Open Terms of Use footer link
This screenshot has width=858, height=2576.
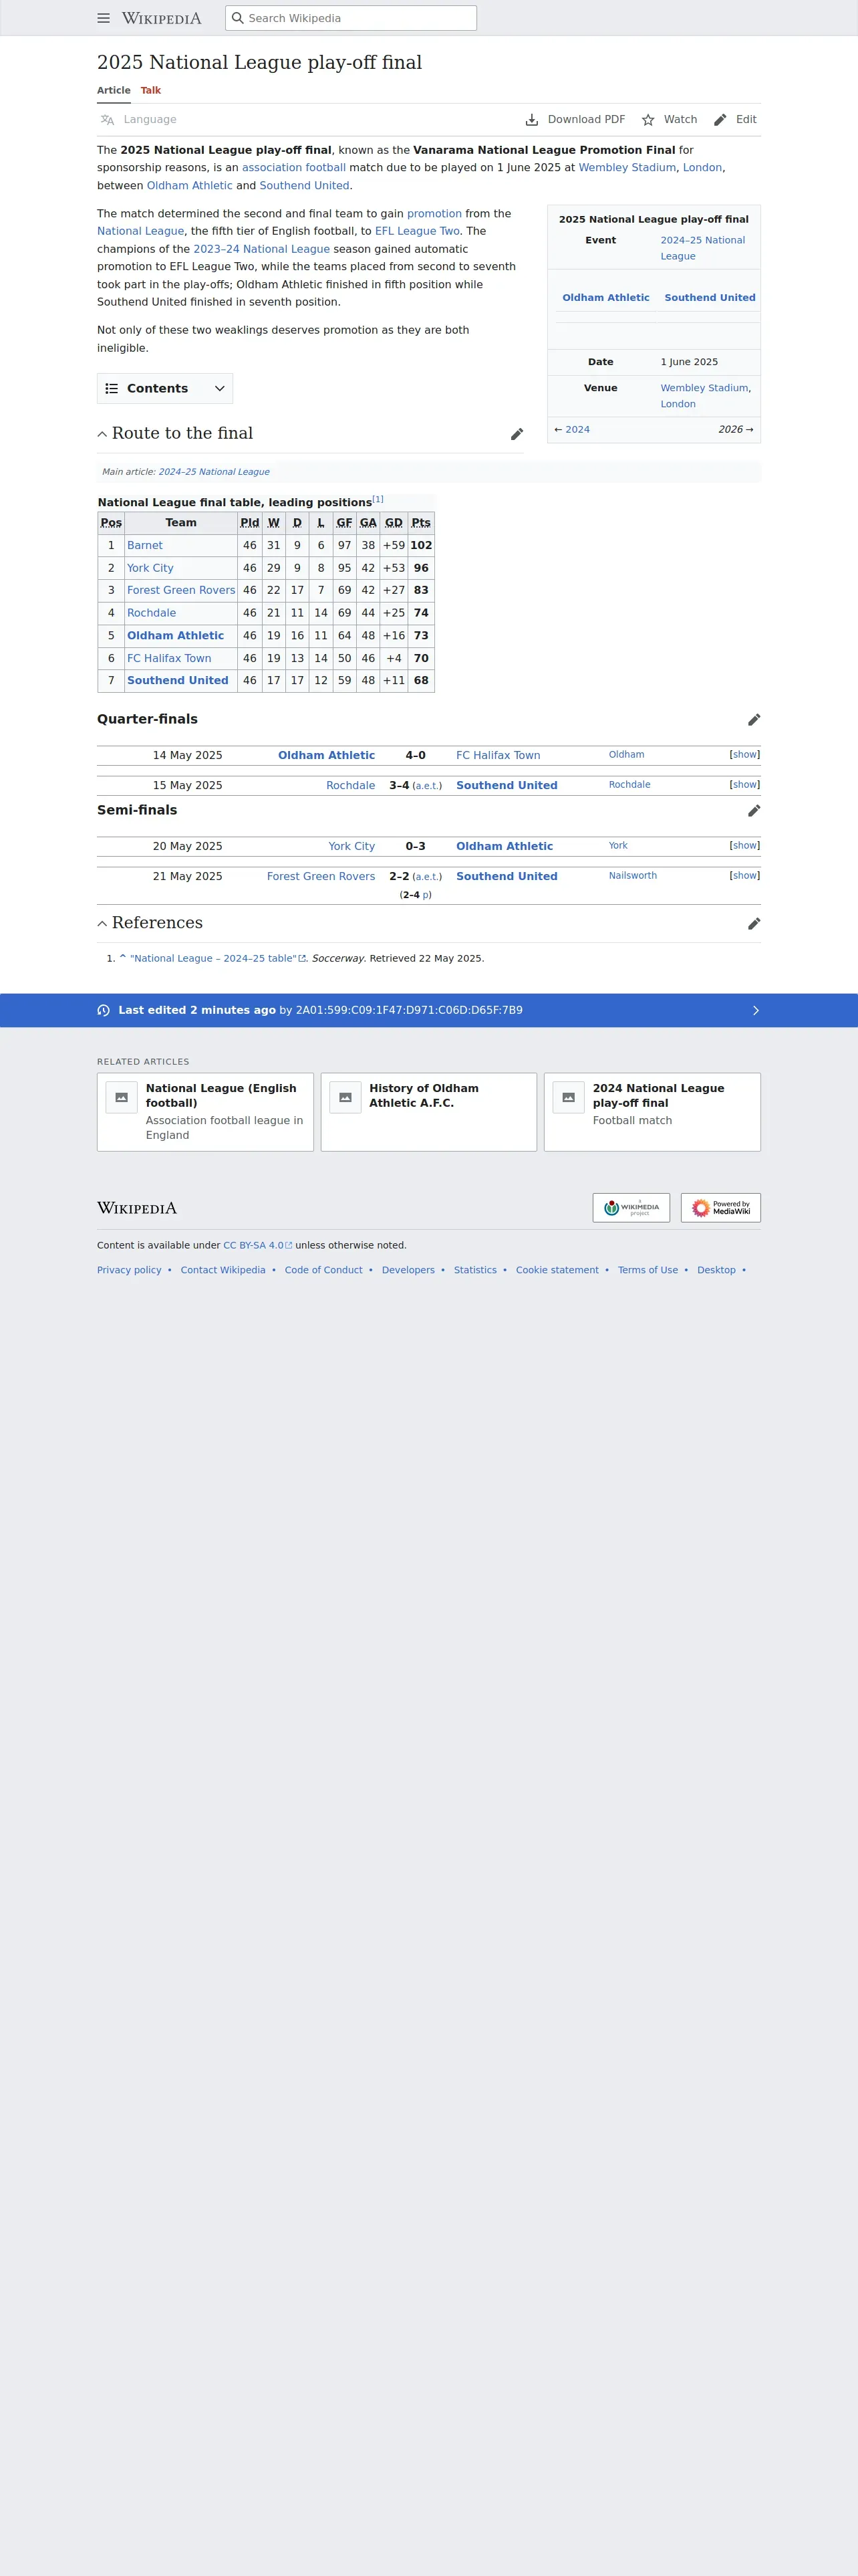tap(648, 1271)
